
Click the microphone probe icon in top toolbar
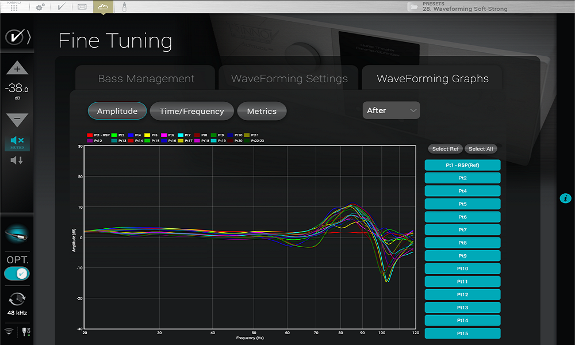pyautogui.click(x=124, y=7)
